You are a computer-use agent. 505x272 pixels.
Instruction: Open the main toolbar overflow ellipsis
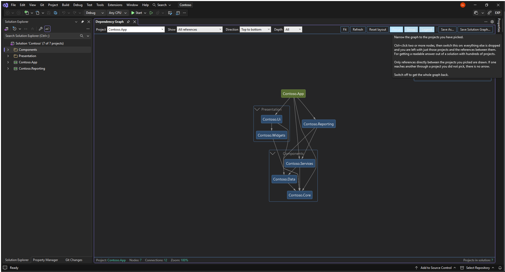184,13
